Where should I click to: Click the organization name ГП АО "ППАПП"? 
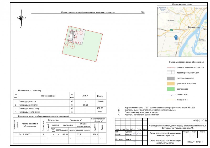(195, 142)
